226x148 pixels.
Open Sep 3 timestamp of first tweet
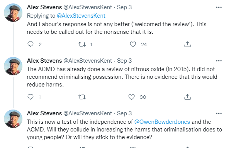(124, 7)
